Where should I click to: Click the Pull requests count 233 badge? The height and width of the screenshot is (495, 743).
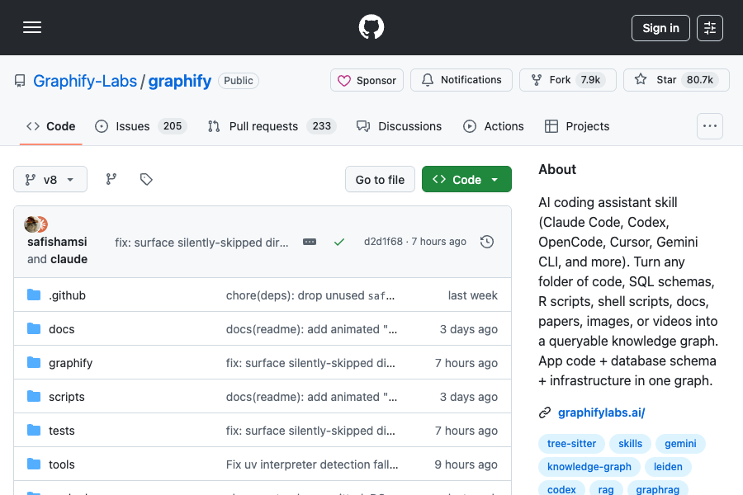point(321,126)
